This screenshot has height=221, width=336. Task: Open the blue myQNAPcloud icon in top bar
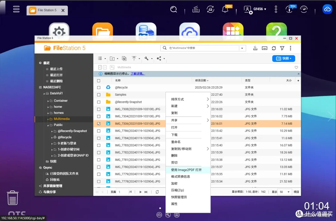[327, 9]
